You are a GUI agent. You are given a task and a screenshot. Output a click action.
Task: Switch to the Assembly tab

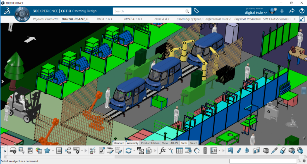coord(133,143)
